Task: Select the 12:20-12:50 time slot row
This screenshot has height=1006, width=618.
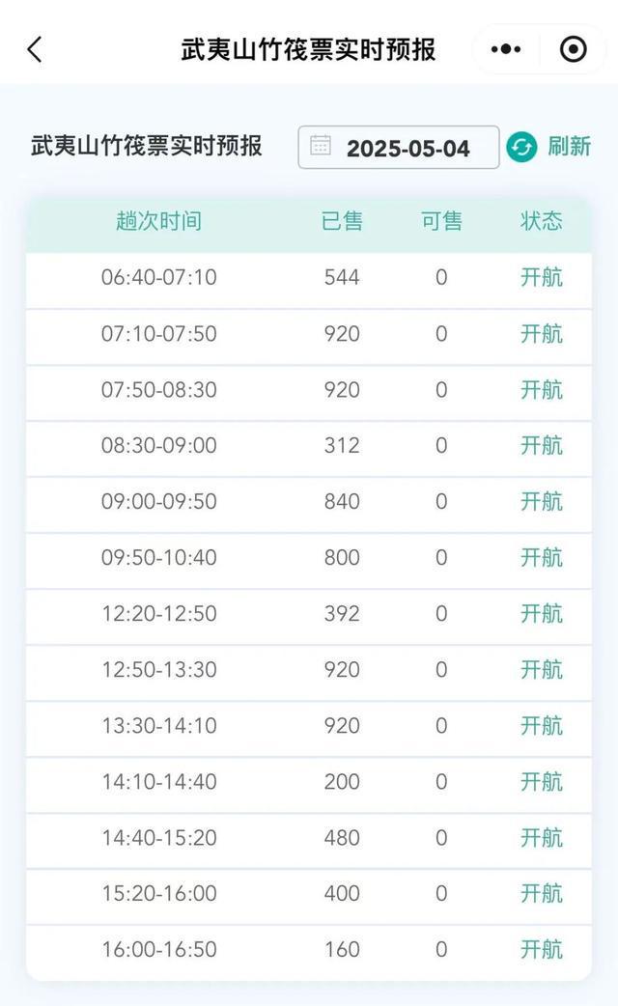Action: tap(158, 614)
